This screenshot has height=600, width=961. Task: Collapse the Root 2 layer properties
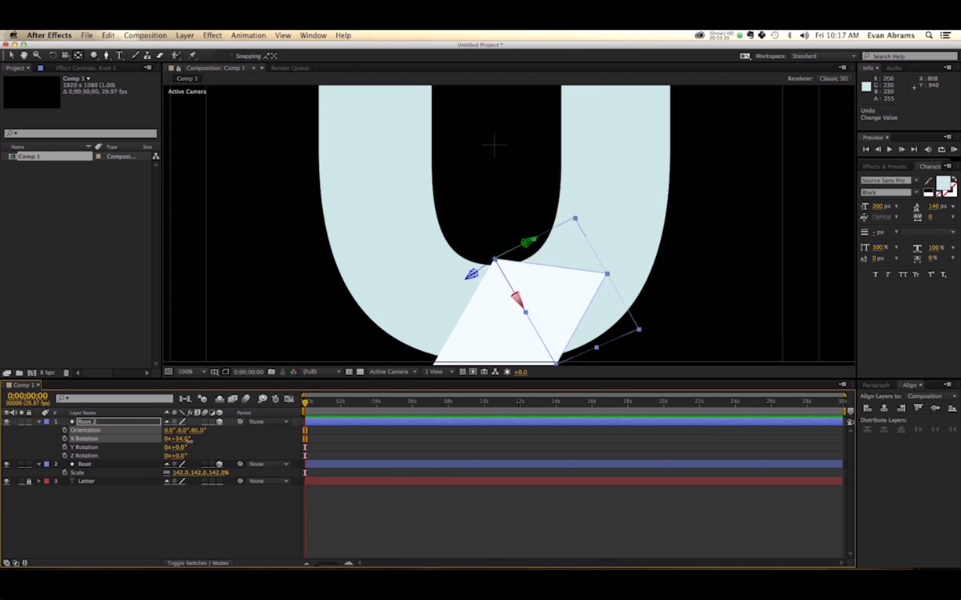(40, 421)
